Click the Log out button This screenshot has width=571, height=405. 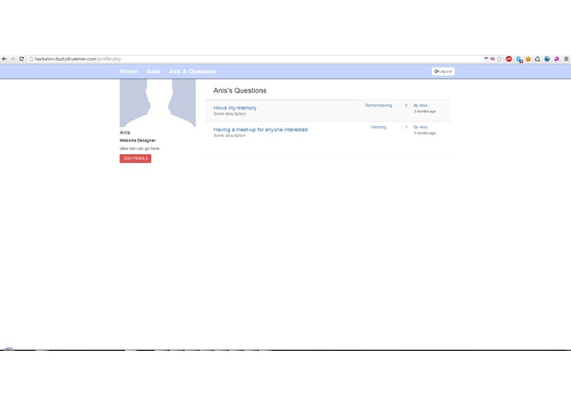(443, 71)
